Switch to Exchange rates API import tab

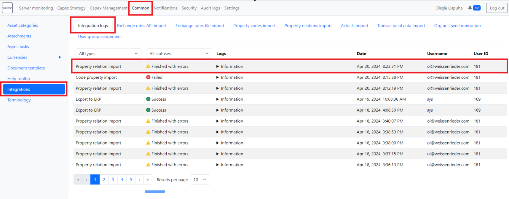click(x=142, y=26)
